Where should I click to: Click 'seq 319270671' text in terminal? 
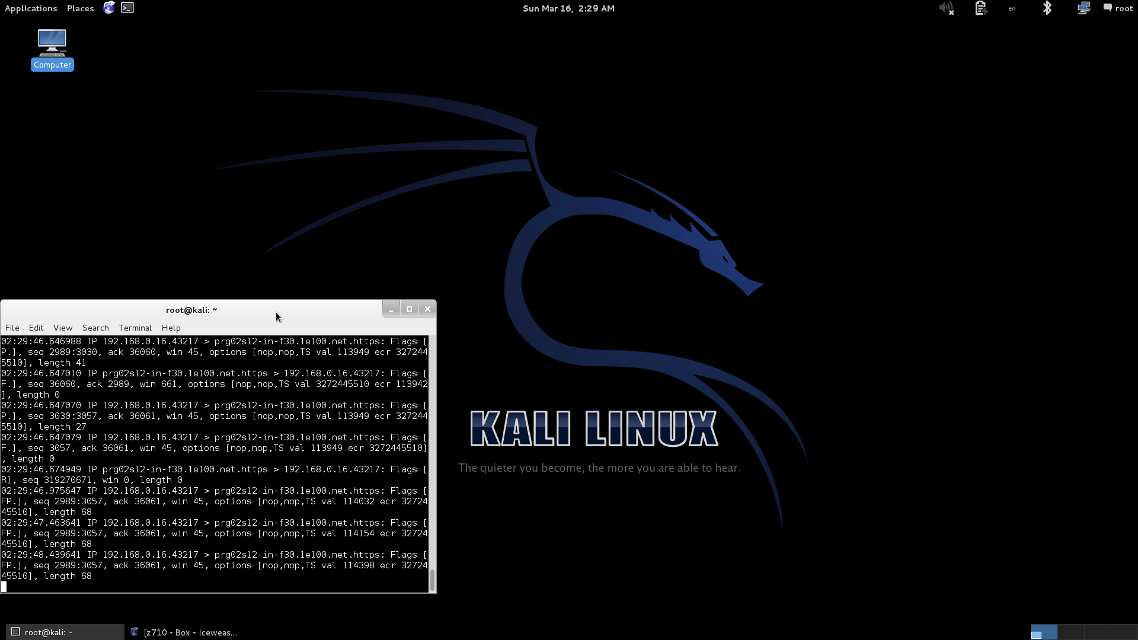point(57,480)
